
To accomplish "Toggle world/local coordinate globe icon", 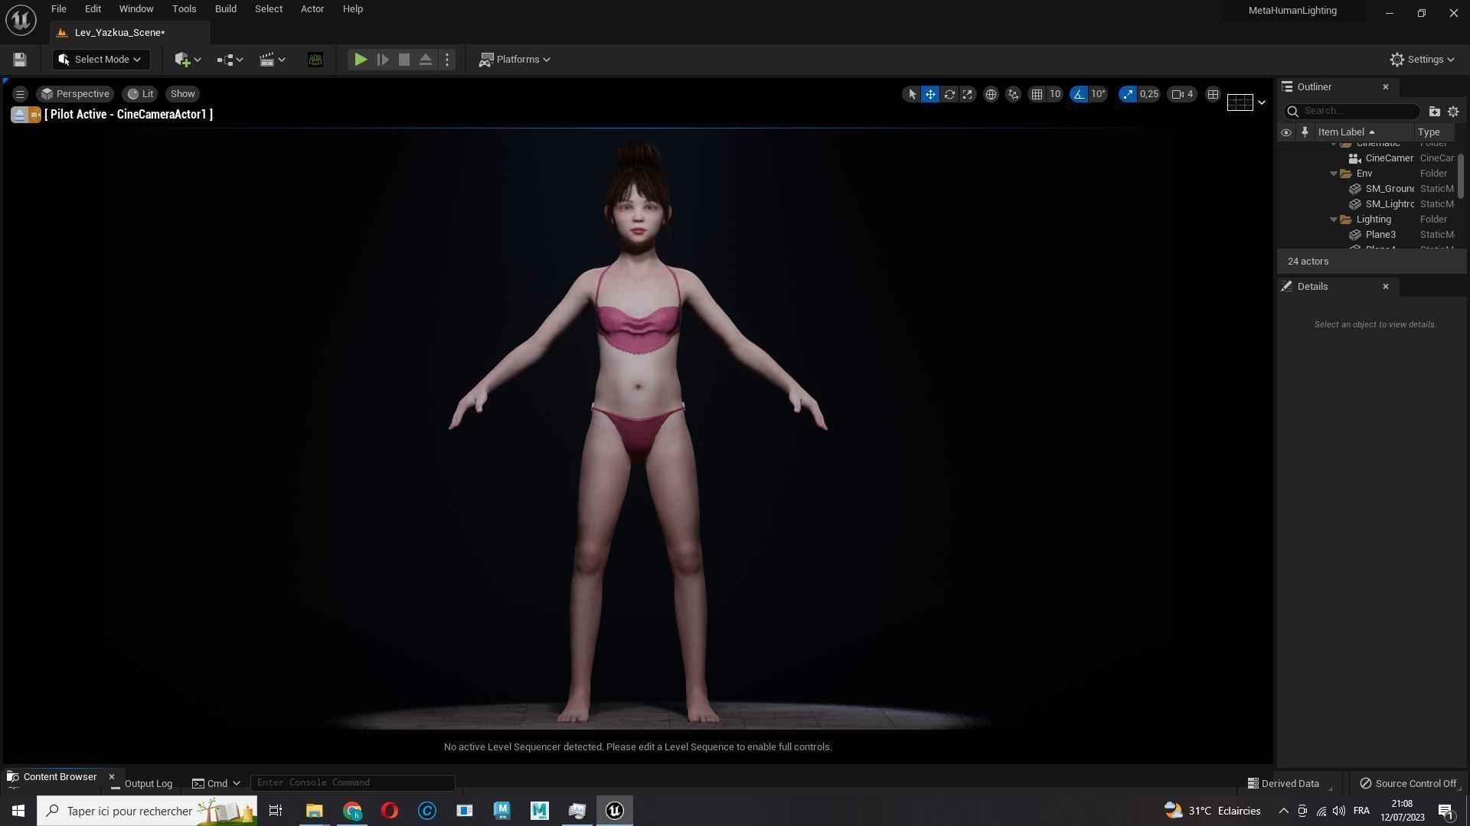I will [991, 94].
